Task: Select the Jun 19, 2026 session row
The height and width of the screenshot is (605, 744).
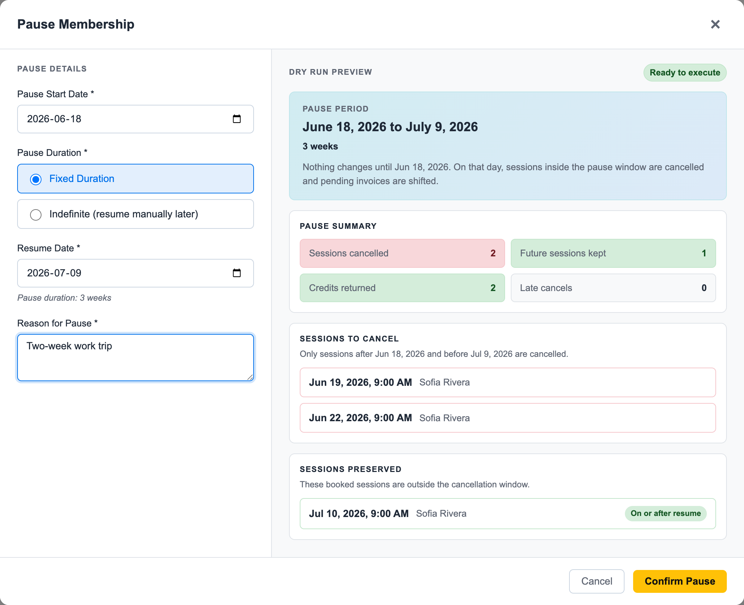Action: pos(508,383)
